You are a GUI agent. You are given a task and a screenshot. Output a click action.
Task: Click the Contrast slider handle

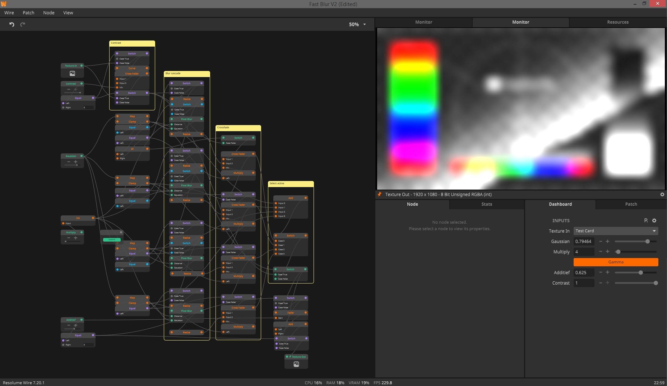tap(656, 283)
